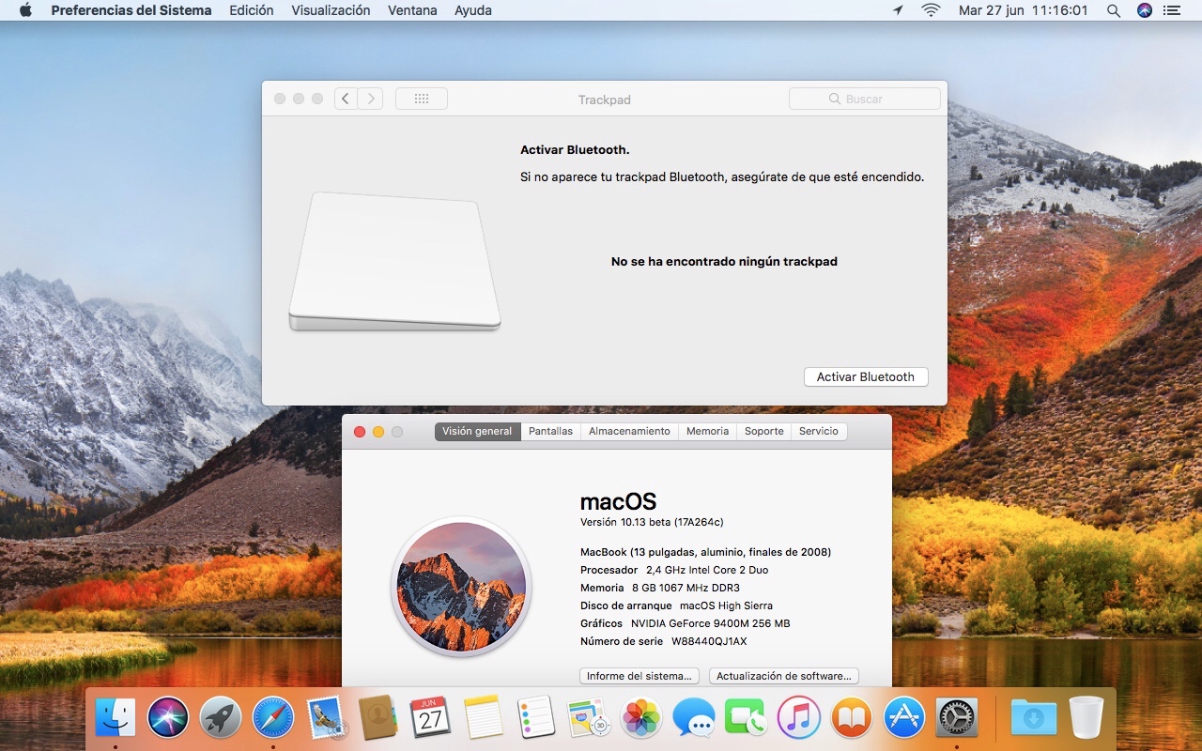Open Preferencias del Sistema menu

click(x=131, y=10)
